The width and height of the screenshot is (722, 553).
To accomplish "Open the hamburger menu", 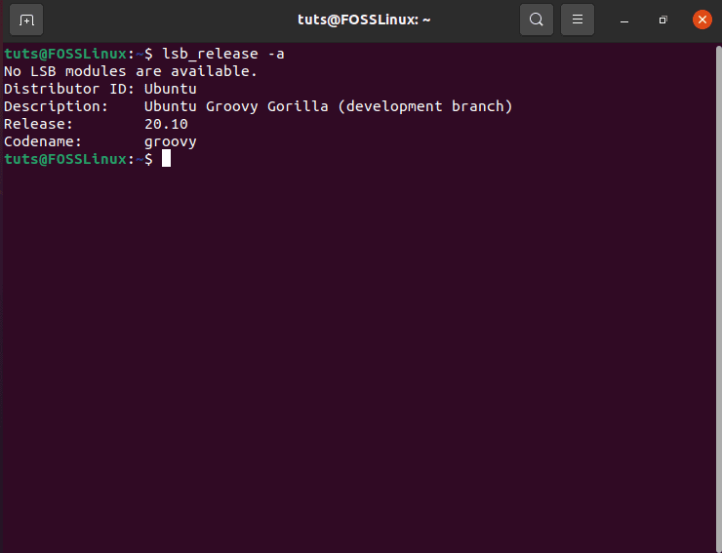I will (578, 20).
